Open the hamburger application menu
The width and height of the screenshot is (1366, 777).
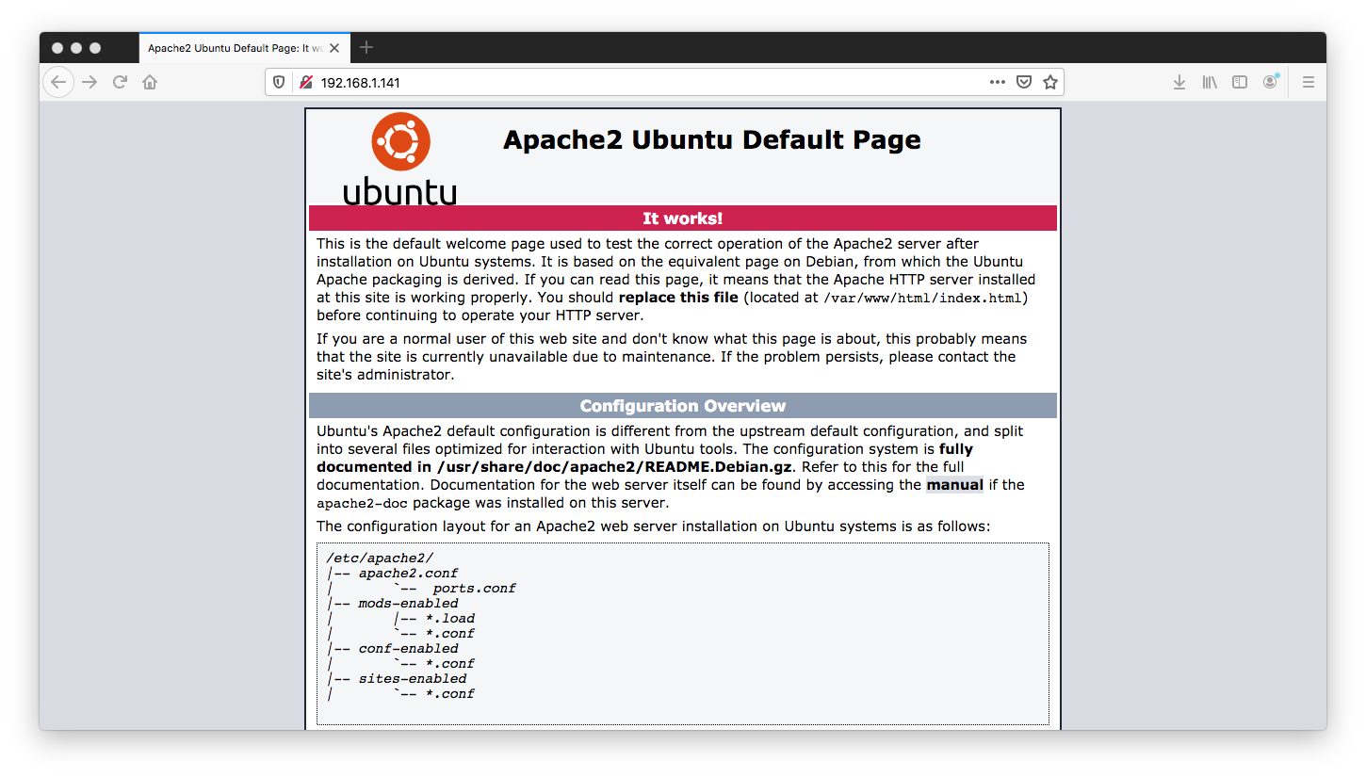point(1309,82)
